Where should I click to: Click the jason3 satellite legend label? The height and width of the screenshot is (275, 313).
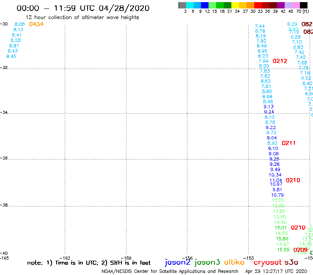click(x=207, y=262)
